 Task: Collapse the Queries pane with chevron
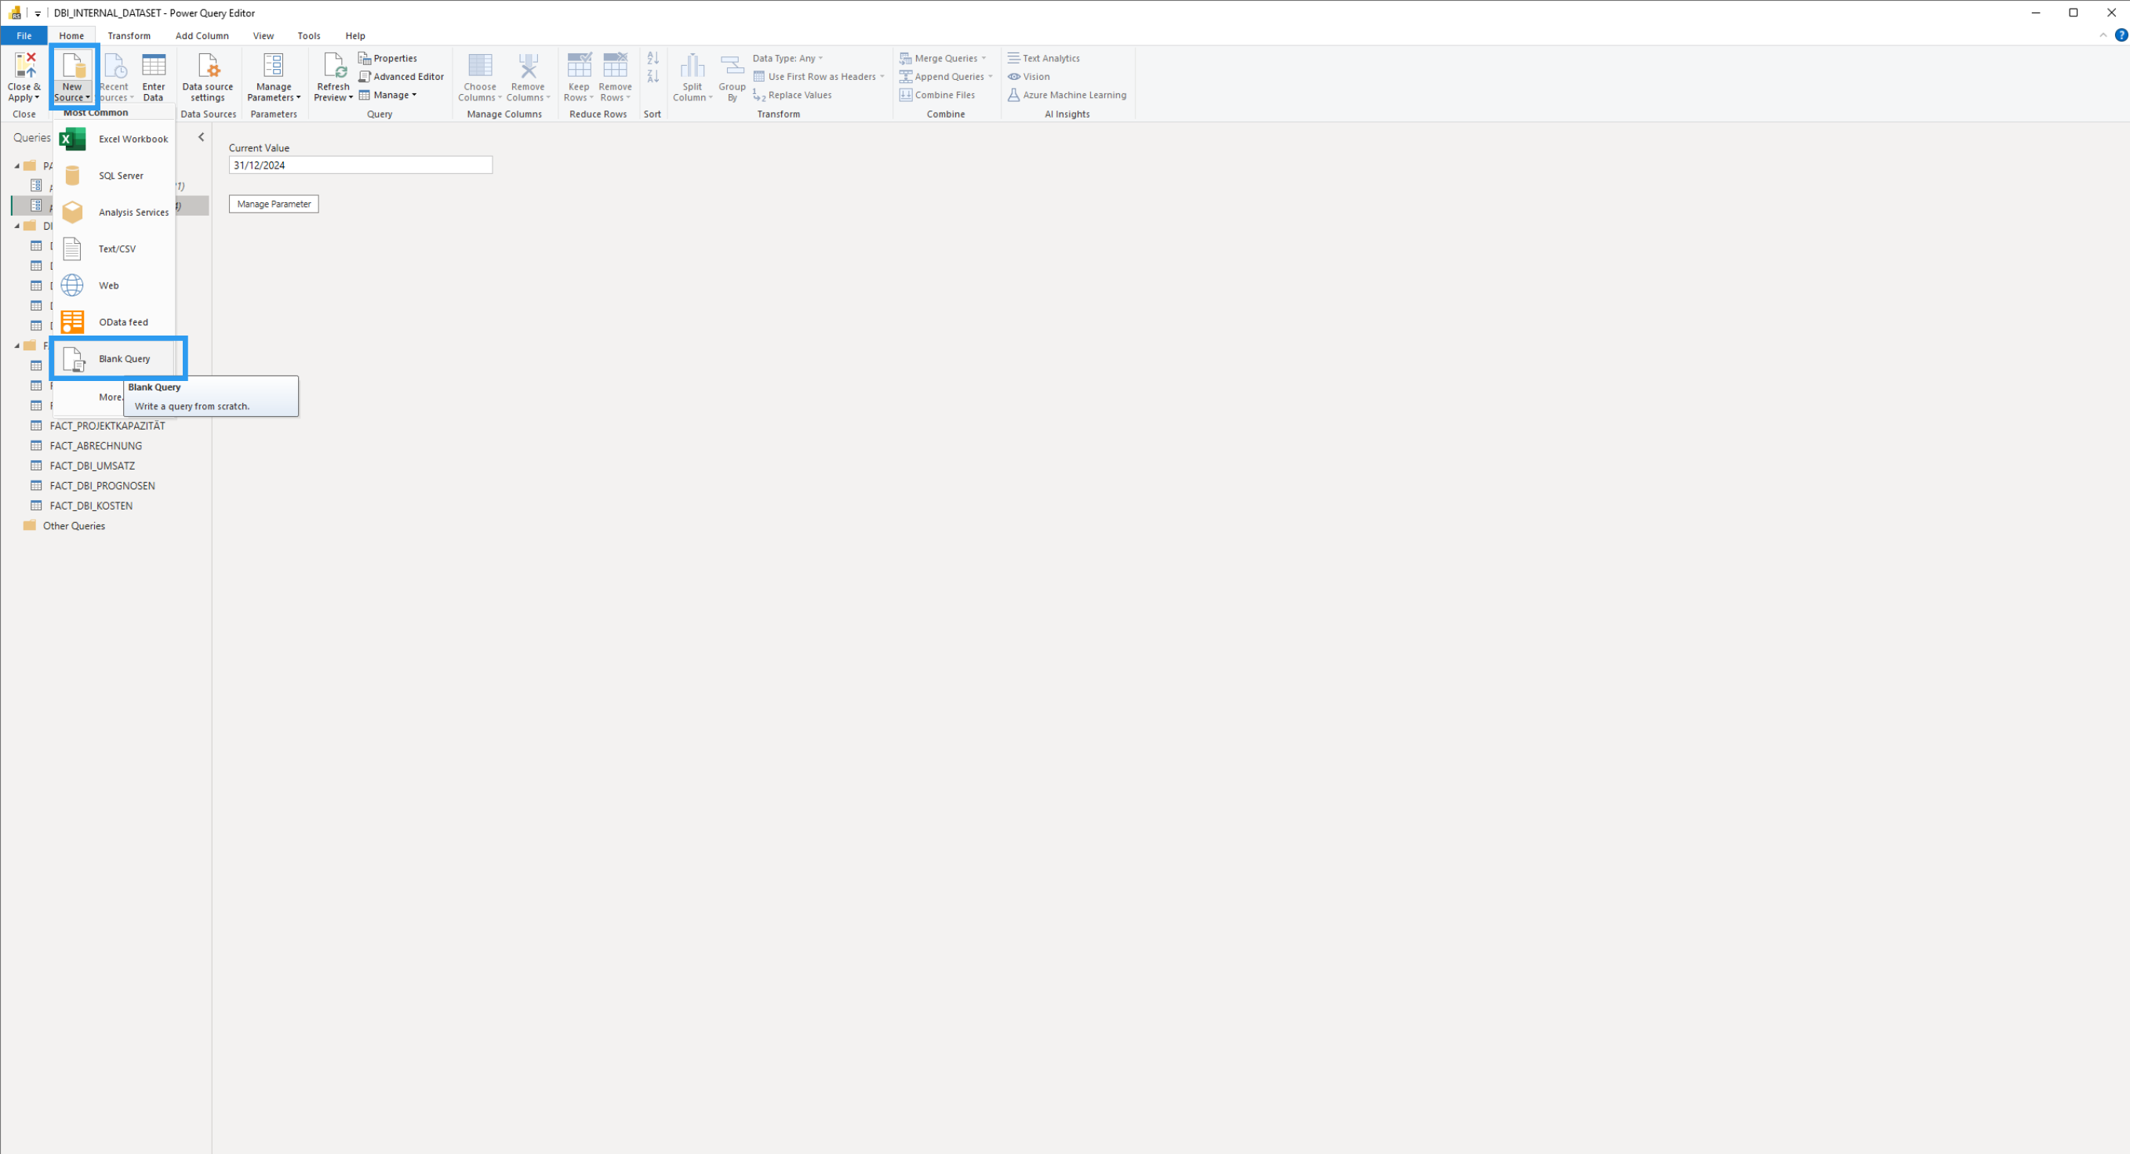(x=201, y=137)
